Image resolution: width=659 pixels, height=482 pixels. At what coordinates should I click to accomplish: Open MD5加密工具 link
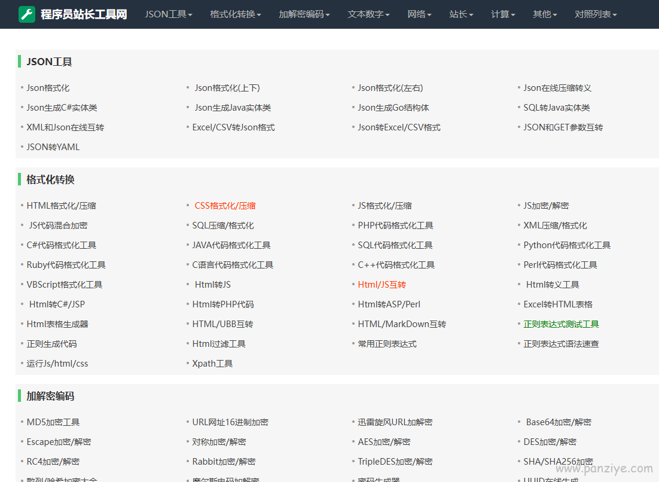pos(53,422)
